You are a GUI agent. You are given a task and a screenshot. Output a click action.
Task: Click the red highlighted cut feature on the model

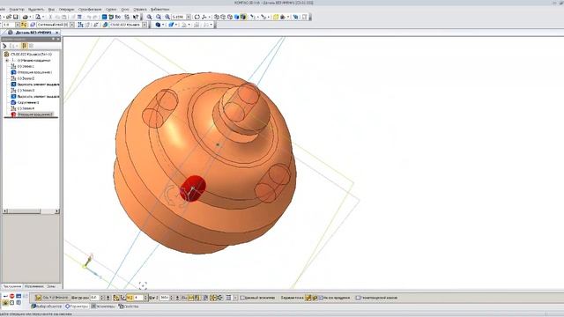click(193, 188)
